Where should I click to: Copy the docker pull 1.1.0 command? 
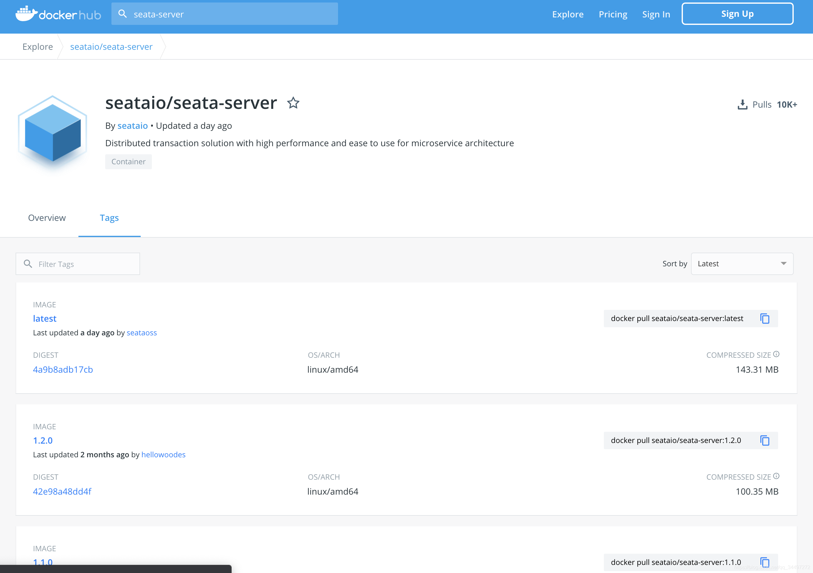tap(764, 562)
